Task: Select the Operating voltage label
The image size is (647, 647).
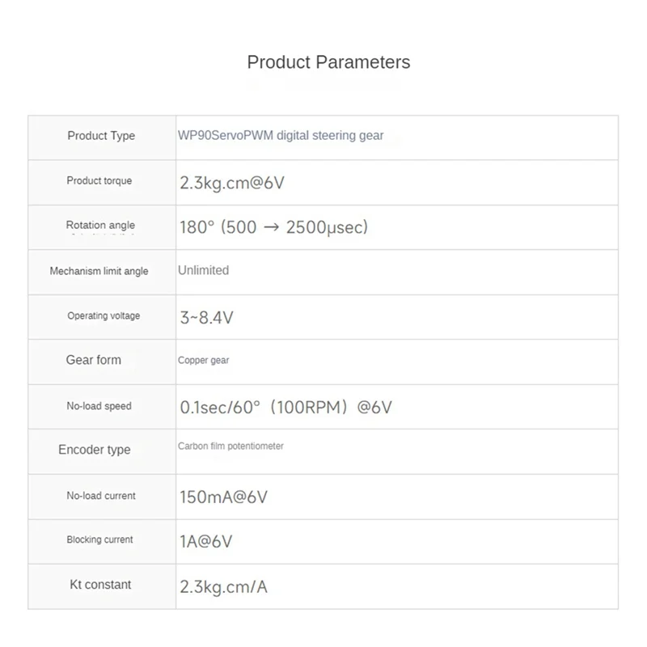Action: point(104,316)
